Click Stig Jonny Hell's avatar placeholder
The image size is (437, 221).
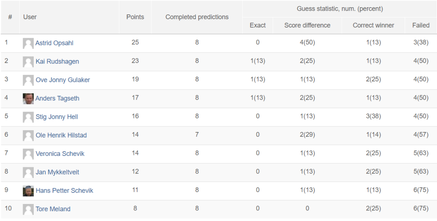(x=28, y=117)
